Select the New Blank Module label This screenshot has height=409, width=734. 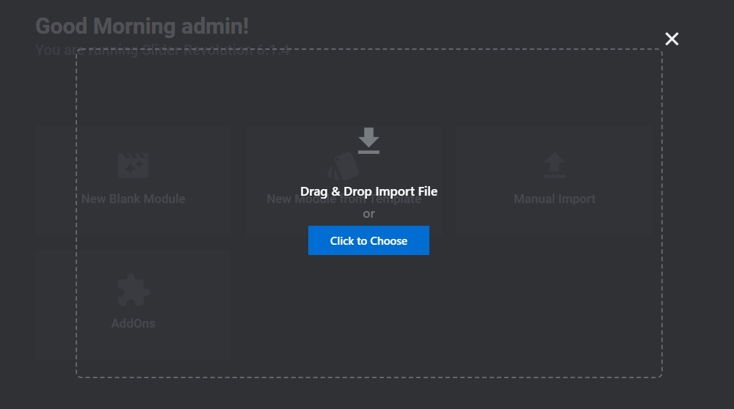(x=134, y=199)
